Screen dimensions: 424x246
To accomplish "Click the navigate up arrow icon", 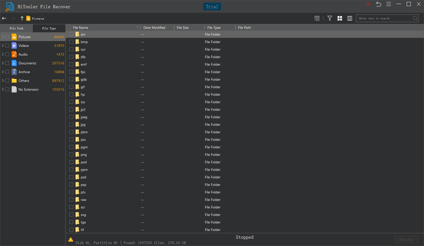I will 22,18.
